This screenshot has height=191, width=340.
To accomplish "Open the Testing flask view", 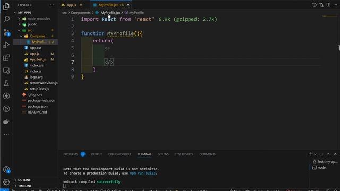I will pyautogui.click(x=6, y=83).
